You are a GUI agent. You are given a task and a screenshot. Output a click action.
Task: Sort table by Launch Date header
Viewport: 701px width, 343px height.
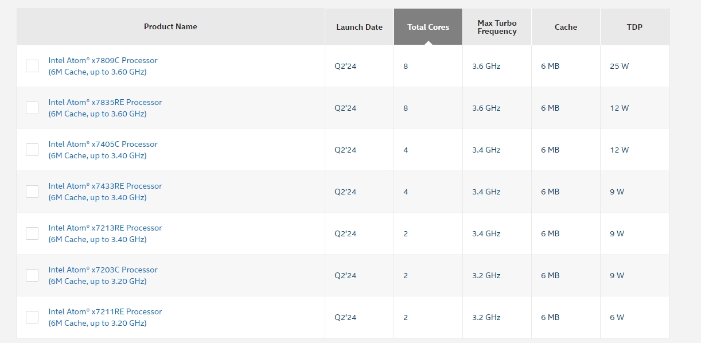coord(359,27)
